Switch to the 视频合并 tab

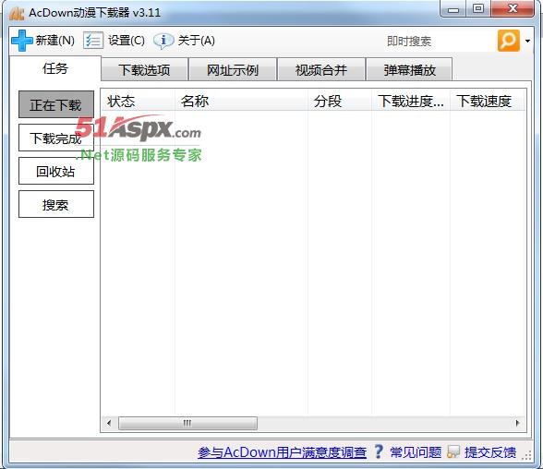[321, 70]
